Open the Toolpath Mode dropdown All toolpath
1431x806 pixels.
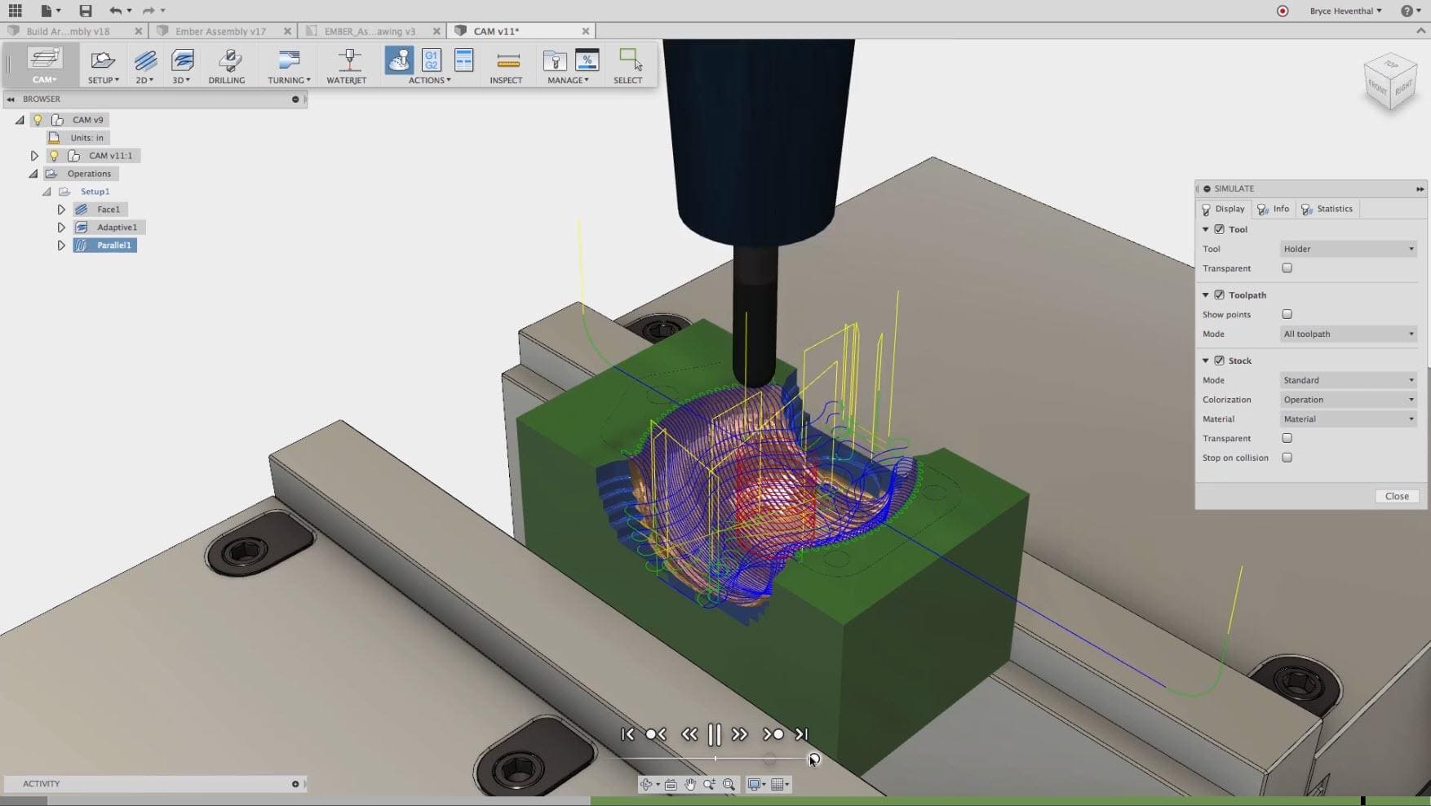(x=1348, y=334)
